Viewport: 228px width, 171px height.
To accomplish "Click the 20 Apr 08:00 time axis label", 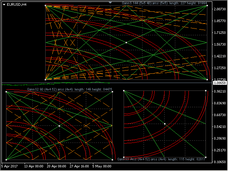I will (56, 166).
